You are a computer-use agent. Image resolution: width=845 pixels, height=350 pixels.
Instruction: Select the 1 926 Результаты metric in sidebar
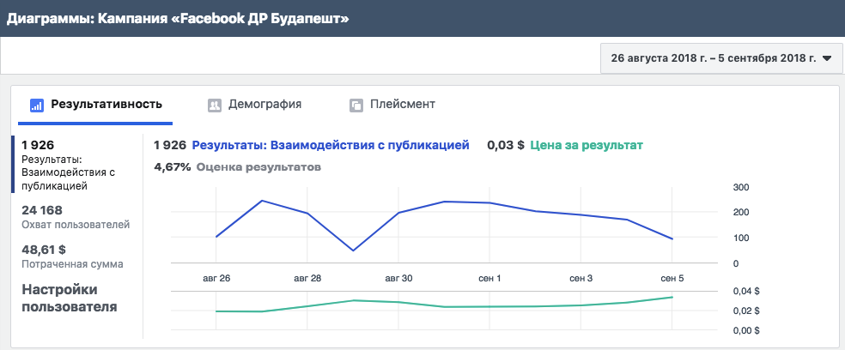click(x=76, y=166)
